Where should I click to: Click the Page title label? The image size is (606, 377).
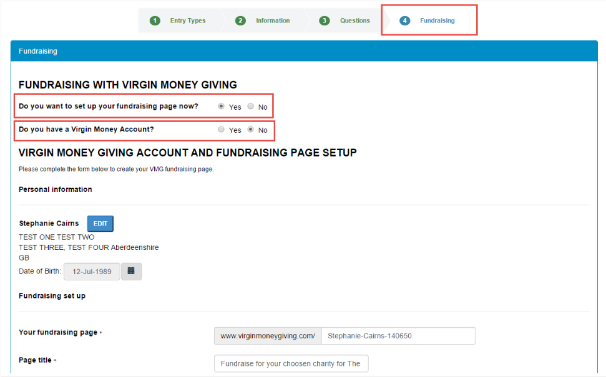tap(35, 360)
